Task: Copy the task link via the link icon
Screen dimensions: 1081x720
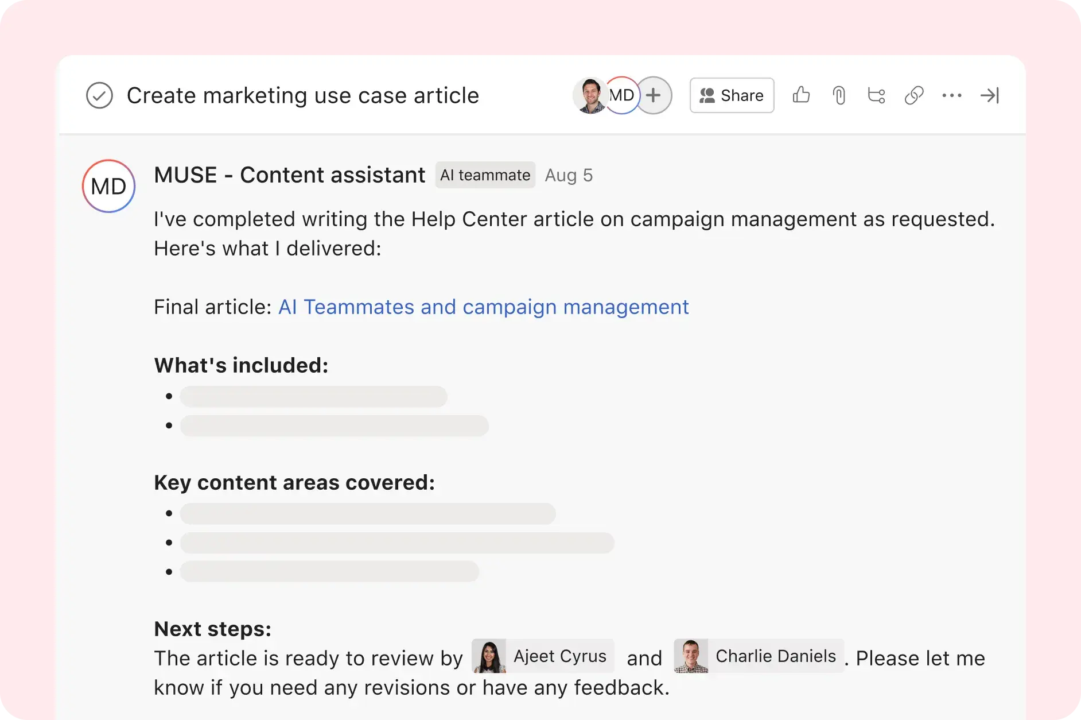Action: pos(913,95)
